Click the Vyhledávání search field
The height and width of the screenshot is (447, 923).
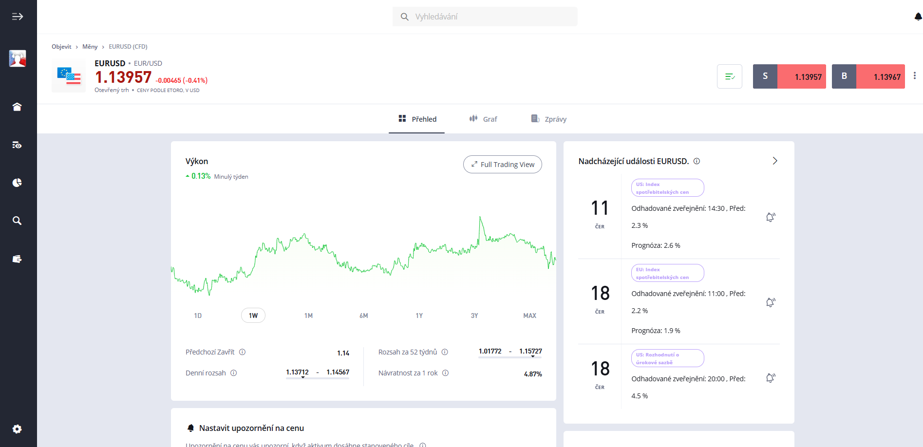pos(485,17)
